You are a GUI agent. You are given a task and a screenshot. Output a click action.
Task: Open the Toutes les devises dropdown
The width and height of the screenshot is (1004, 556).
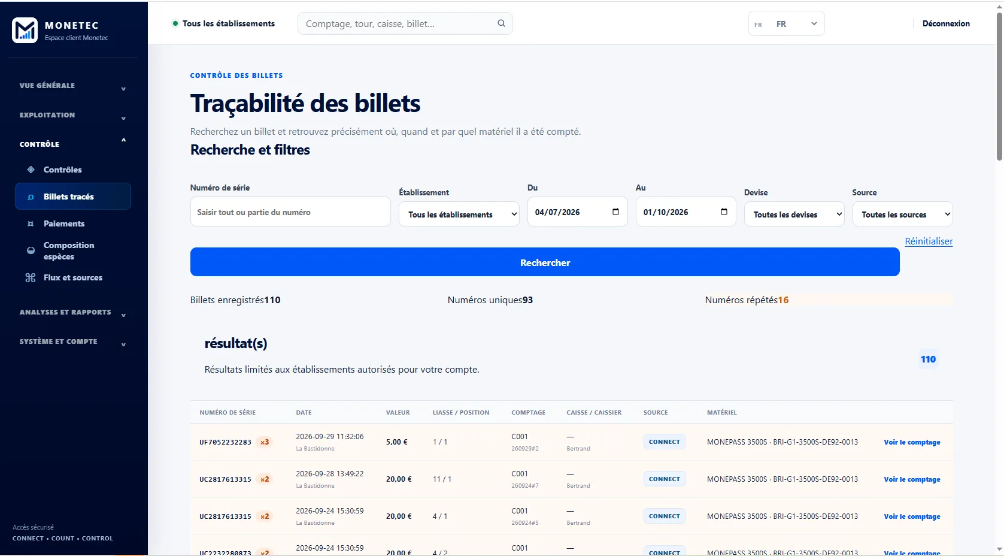[794, 214]
